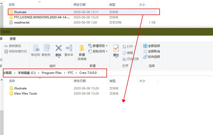Image resolution: width=213 pixels, height=135 pixels.
Task: Open the View (查看) ribbon tab
Action: click(13, 39)
